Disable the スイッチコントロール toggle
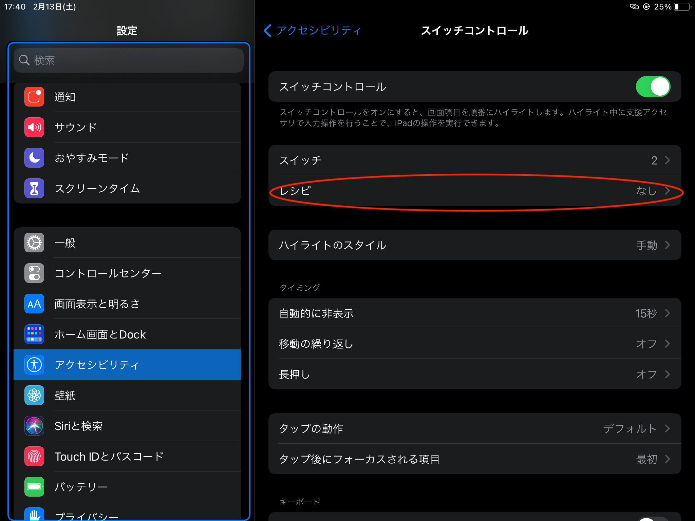The width and height of the screenshot is (695, 521). tap(653, 86)
